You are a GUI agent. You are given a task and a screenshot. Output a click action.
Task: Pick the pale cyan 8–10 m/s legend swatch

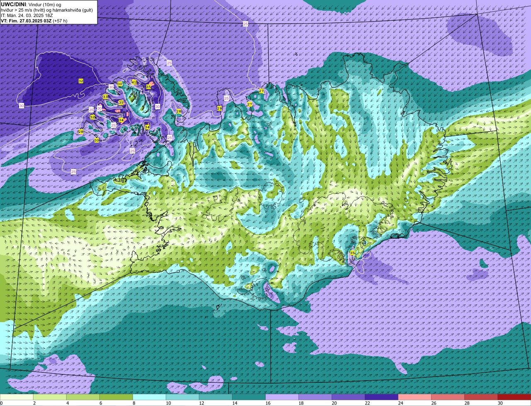149,397
